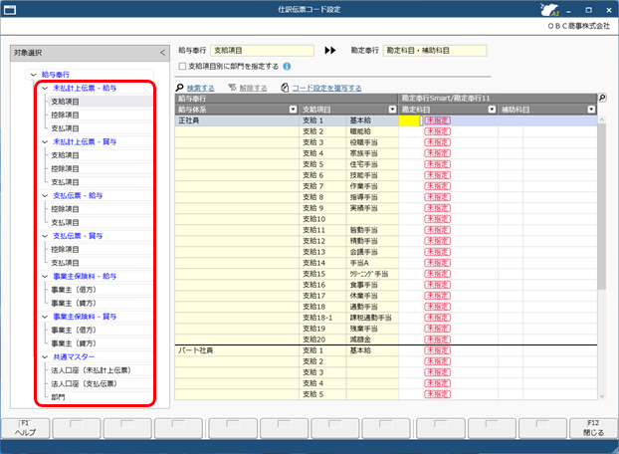Open the 勘定科目 column filter dropdown
This screenshot has height=454, width=619.
(x=492, y=110)
